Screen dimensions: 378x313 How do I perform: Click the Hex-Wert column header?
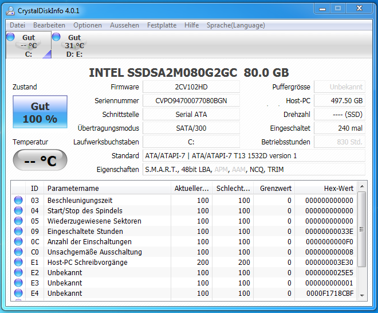[325, 188]
